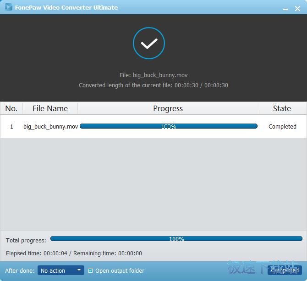Viewport: 307px width, 281px height.
Task: Click the 100% progress bar for big_buck_bunny.mov
Action: coord(169,126)
